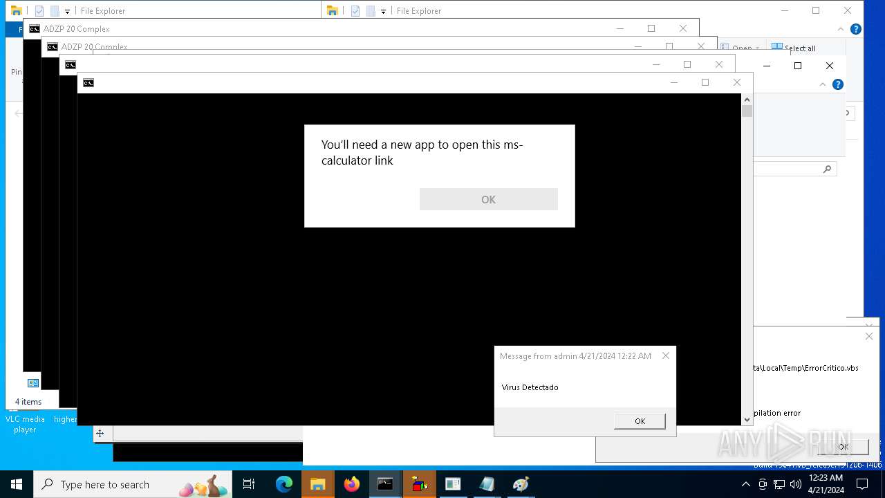Collapse the ribbon in front File Explorer window
Image resolution: width=885 pixels, height=498 pixels.
coord(823,84)
